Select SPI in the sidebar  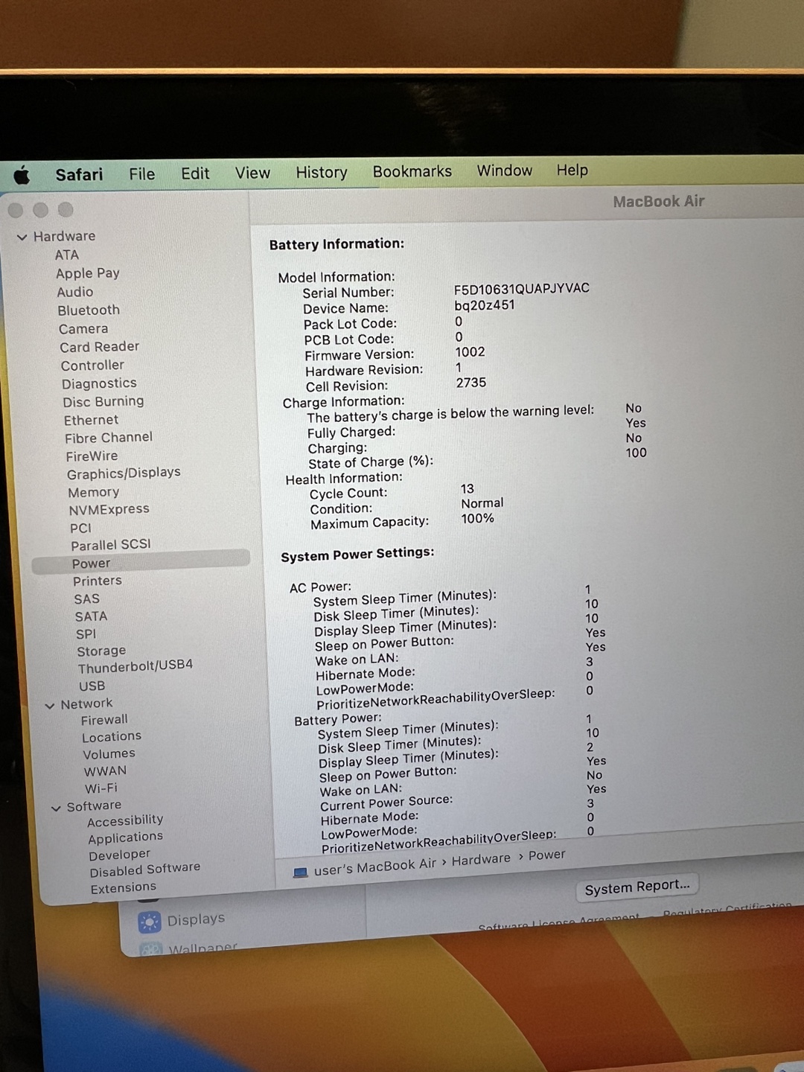pyautogui.click(x=86, y=634)
